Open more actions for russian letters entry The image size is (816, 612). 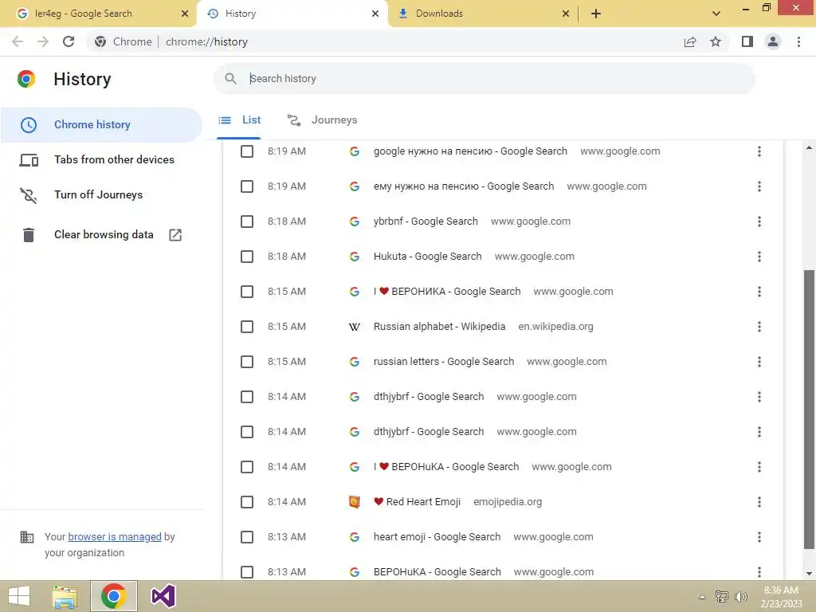pyautogui.click(x=759, y=362)
